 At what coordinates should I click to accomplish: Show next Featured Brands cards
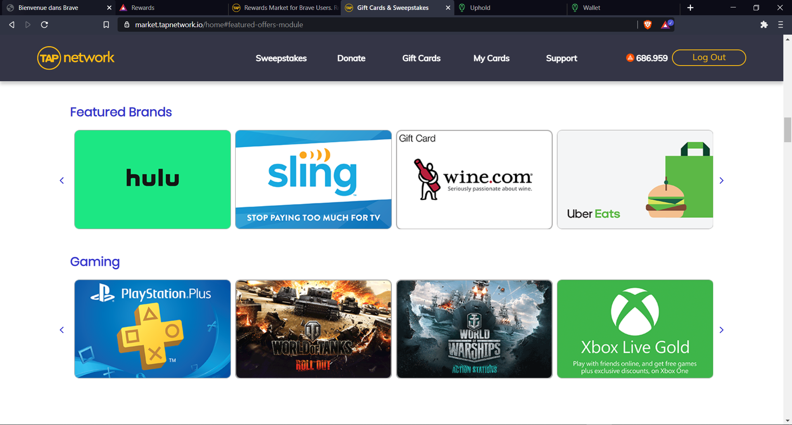tap(721, 181)
